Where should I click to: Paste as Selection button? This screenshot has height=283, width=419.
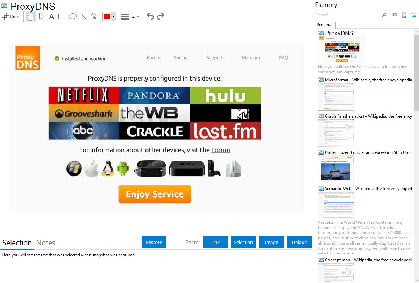coord(243,242)
